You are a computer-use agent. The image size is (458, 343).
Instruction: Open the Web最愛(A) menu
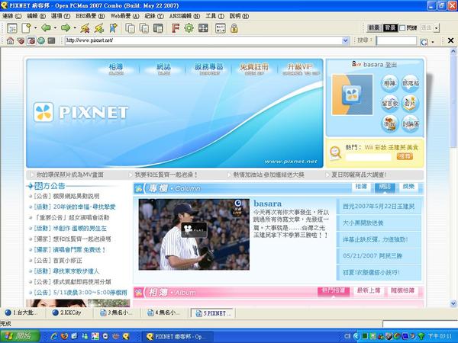pos(124,16)
